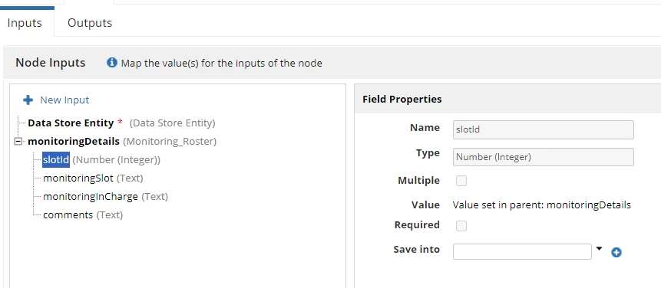This screenshot has width=661, height=288.
Task: Click the Name input field
Action: click(544, 130)
